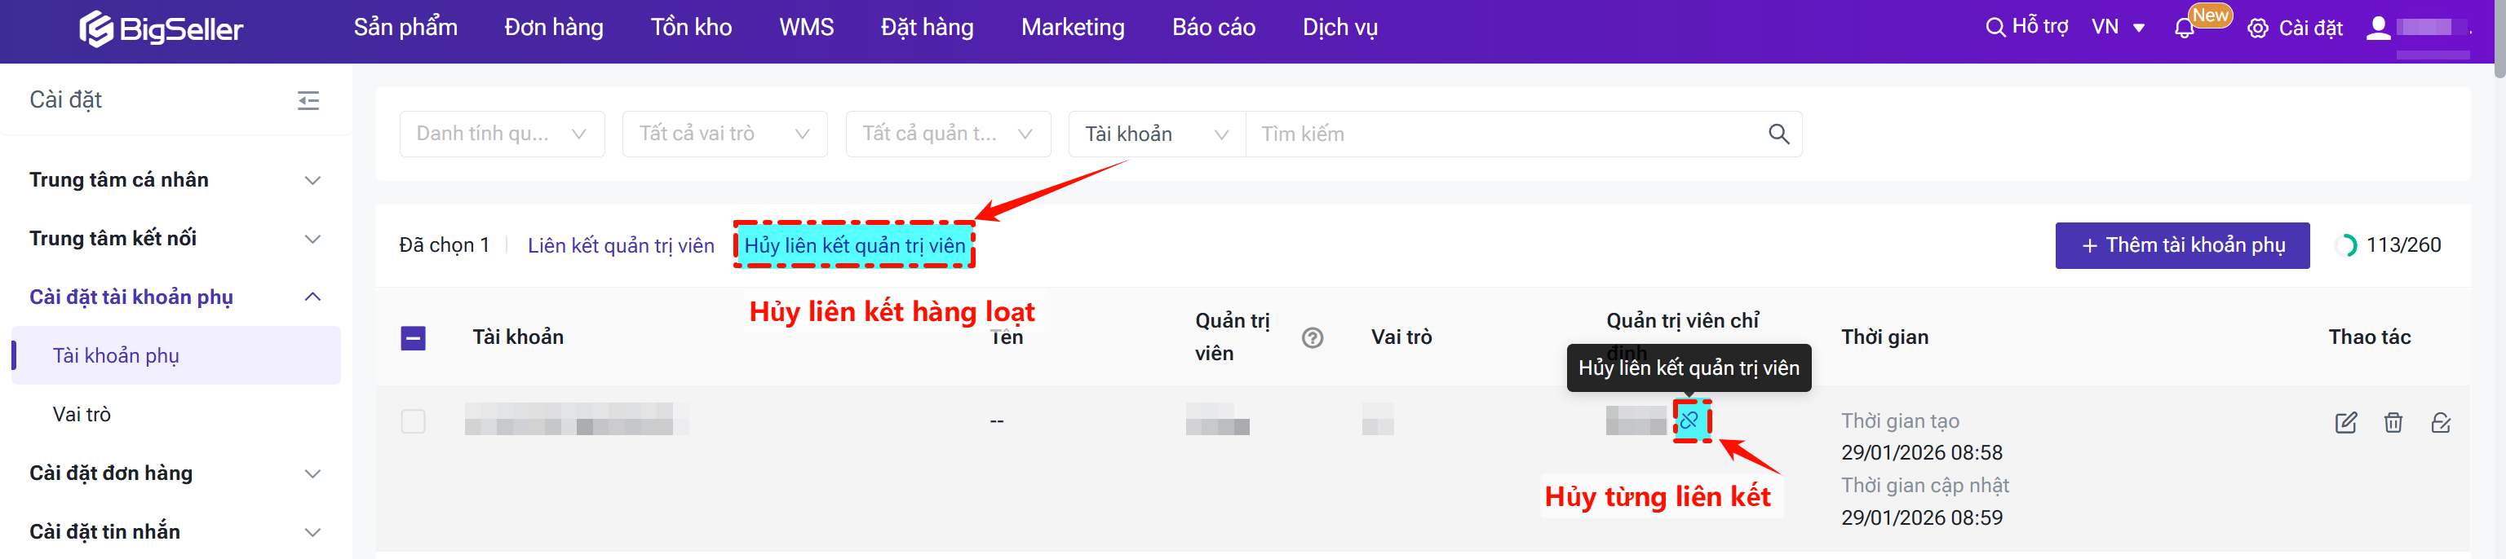This screenshot has width=2506, height=559.
Task: Delete the sub-account with trash icon
Action: [2393, 423]
